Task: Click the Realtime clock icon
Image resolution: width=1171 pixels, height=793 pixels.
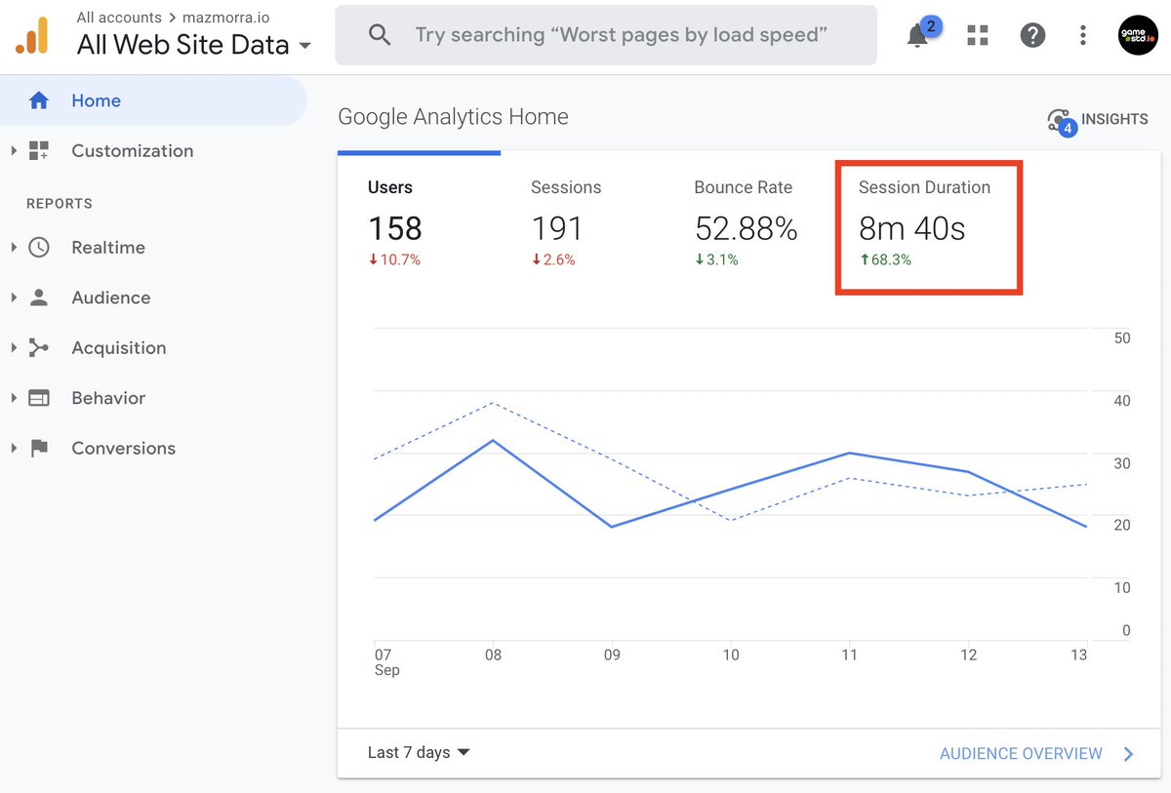Action: tap(39, 248)
